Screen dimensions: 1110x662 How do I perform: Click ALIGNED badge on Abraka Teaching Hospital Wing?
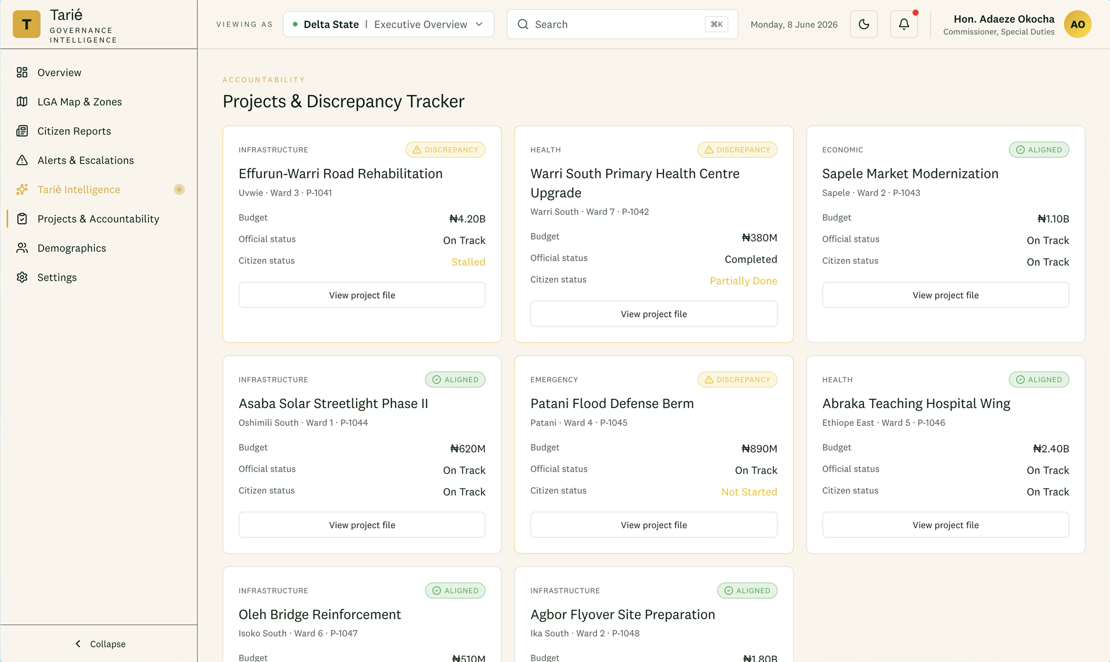tap(1039, 380)
